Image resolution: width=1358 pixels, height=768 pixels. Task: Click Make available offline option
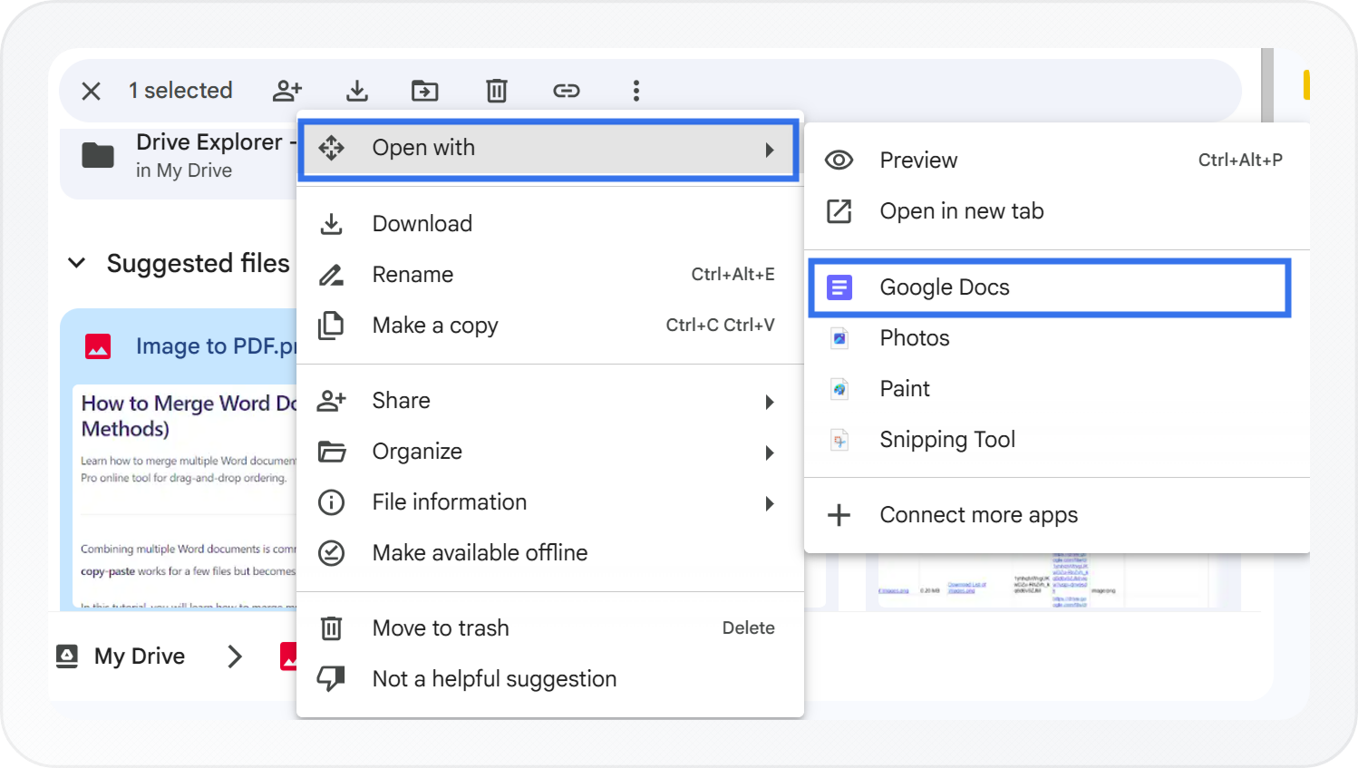click(480, 553)
